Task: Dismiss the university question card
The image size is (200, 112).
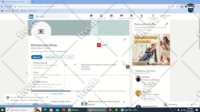Action: [124, 102]
